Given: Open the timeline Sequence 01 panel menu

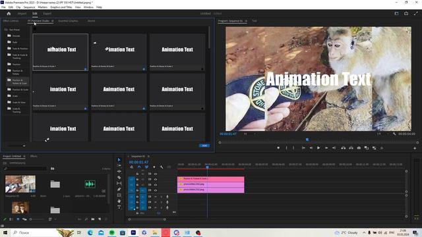Looking at the screenshot, I should [x=148, y=156].
